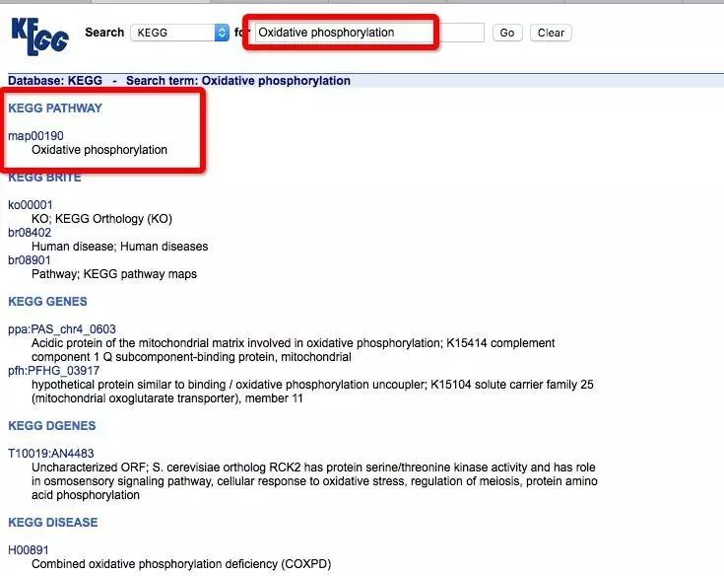
Task: Open gene link pfh:PFHG_03917
Action: 53,371
